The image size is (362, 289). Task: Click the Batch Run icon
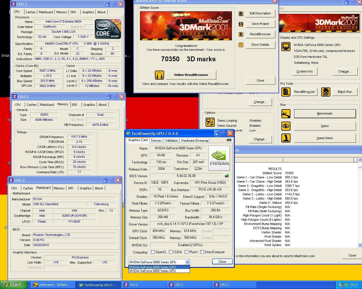pyautogui.click(x=326, y=92)
